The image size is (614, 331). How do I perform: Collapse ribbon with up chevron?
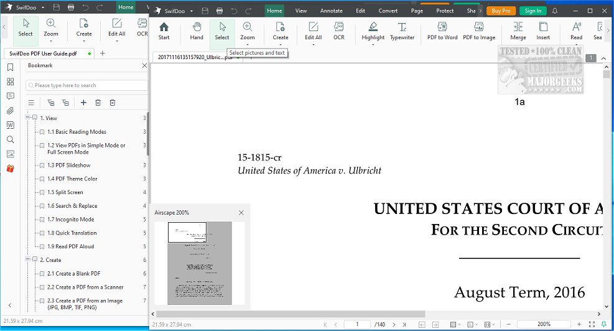(x=603, y=58)
